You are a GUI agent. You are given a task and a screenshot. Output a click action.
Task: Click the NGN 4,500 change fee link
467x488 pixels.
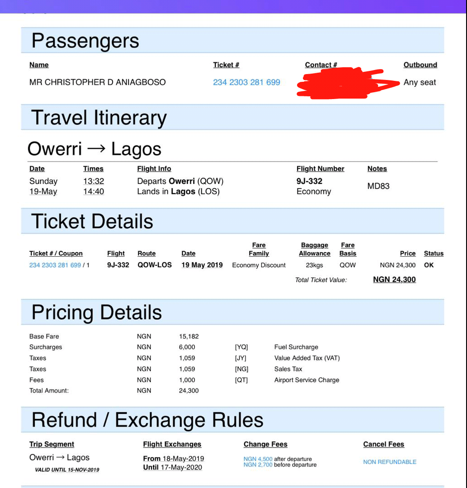258,459
